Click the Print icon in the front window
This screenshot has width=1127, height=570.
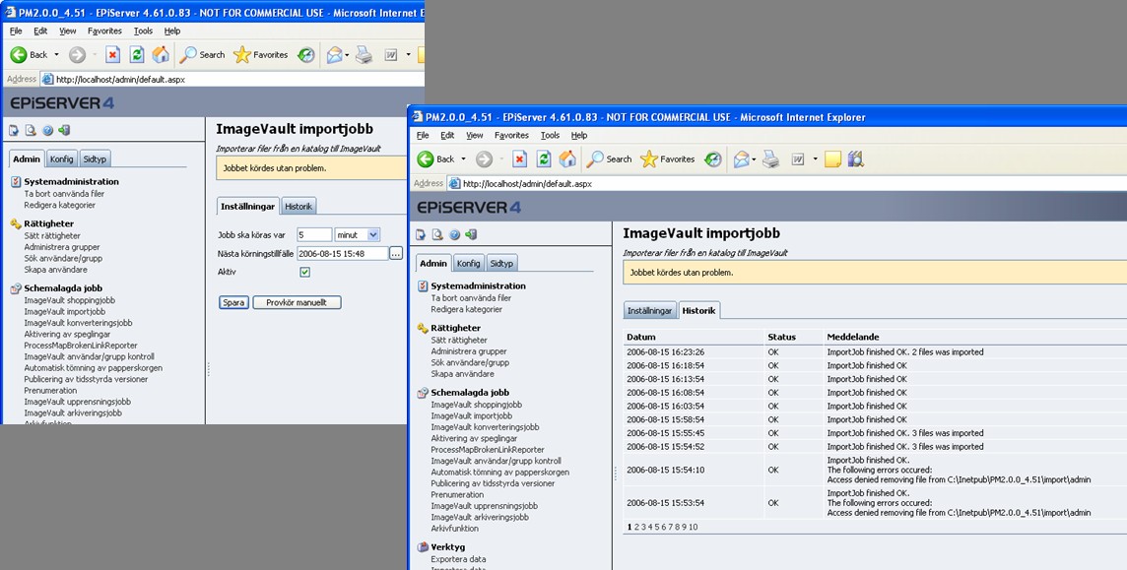pyautogui.click(x=771, y=158)
